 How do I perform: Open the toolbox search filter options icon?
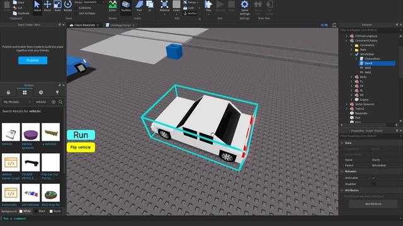click(54, 102)
